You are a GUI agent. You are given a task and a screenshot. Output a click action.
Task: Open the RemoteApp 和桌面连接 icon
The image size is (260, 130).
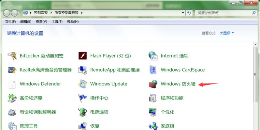tap(82, 70)
